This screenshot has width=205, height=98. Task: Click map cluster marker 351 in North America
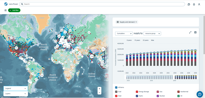(11, 38)
